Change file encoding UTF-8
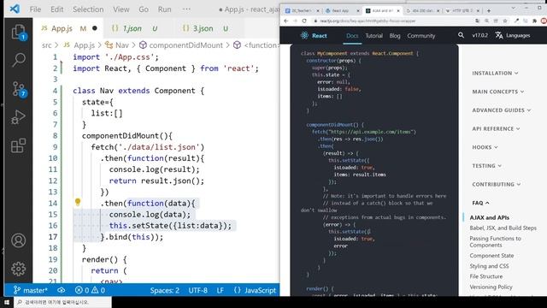The height and width of the screenshot is (308, 547). [197, 290]
